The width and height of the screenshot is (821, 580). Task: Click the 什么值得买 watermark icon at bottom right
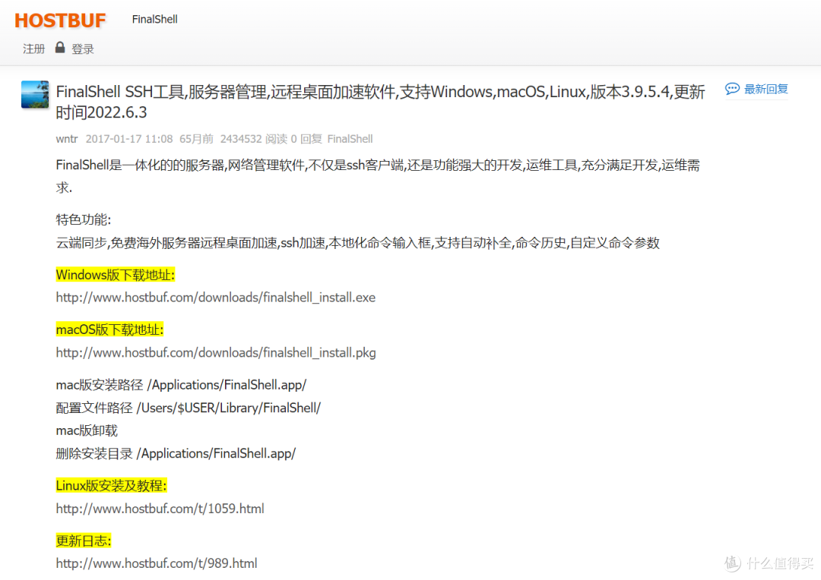click(731, 564)
